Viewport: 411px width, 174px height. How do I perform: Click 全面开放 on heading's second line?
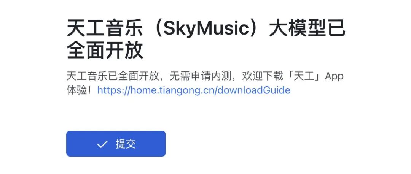105,50
